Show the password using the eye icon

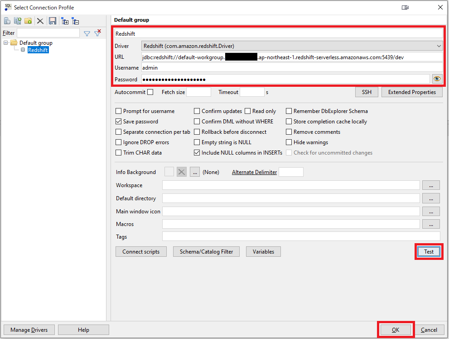click(437, 79)
